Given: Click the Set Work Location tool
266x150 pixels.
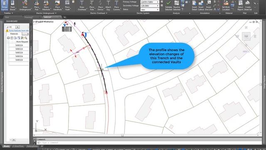Looking at the screenshot, I should pos(226,5).
